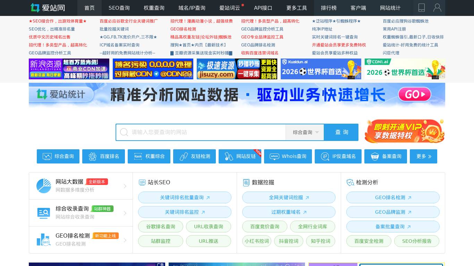
Task: Click external arrow on 关键词排名批量查询
Action: pyautogui.click(x=208, y=198)
